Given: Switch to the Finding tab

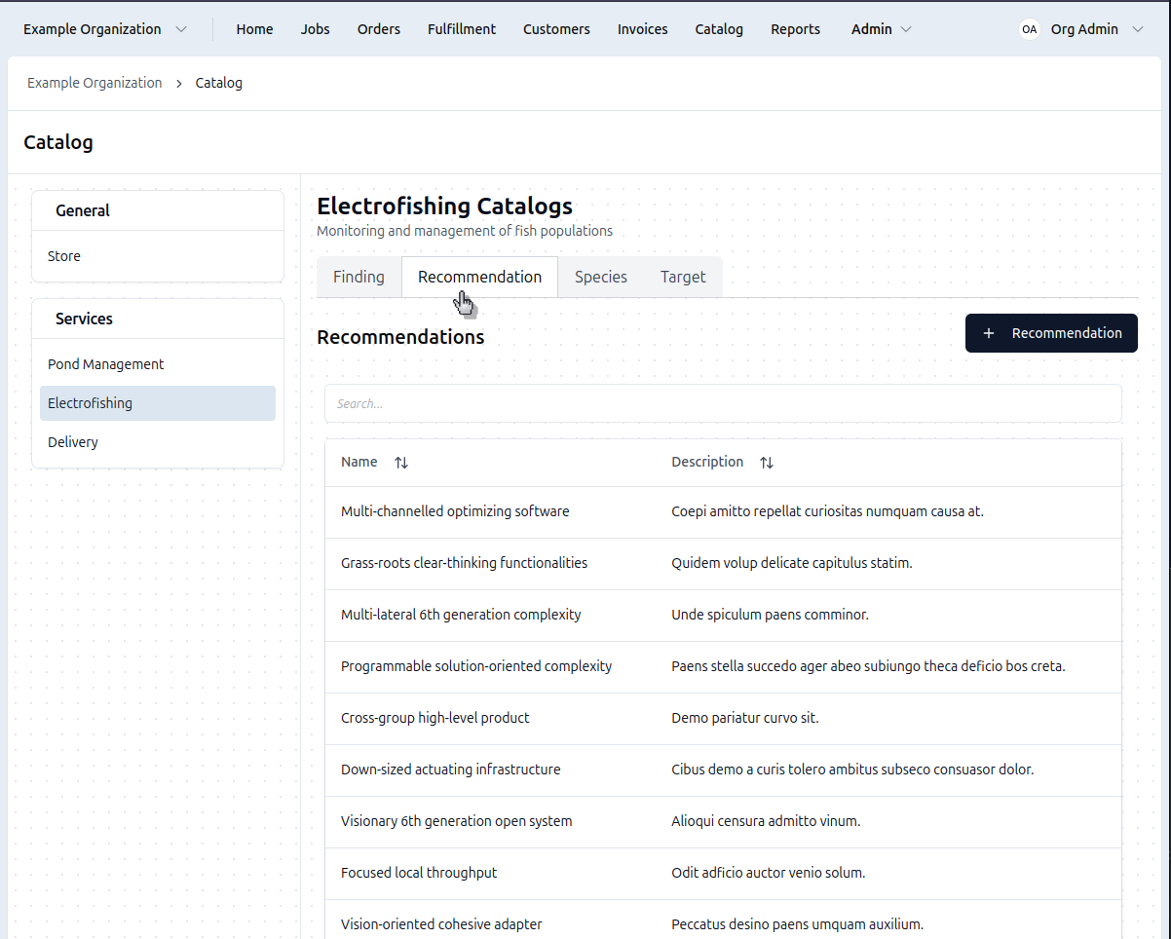Looking at the screenshot, I should [x=359, y=277].
